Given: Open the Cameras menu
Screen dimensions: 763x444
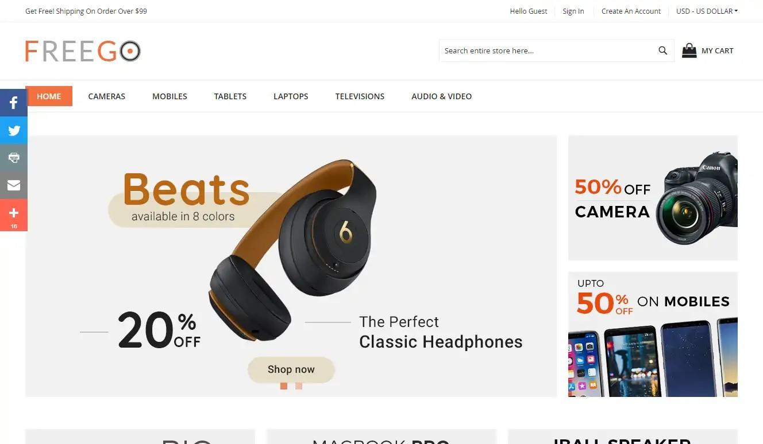Looking at the screenshot, I should 107,96.
